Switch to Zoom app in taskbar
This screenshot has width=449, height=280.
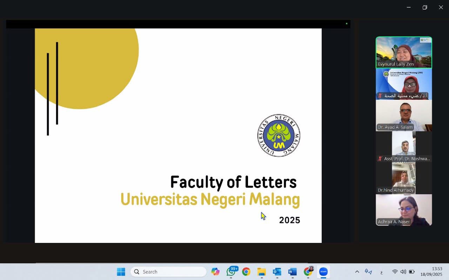tap(323, 272)
